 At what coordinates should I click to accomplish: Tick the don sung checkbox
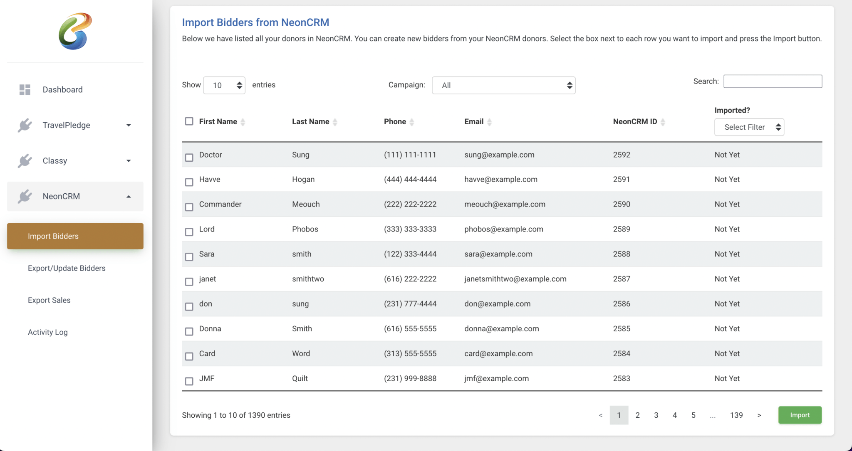pos(189,307)
